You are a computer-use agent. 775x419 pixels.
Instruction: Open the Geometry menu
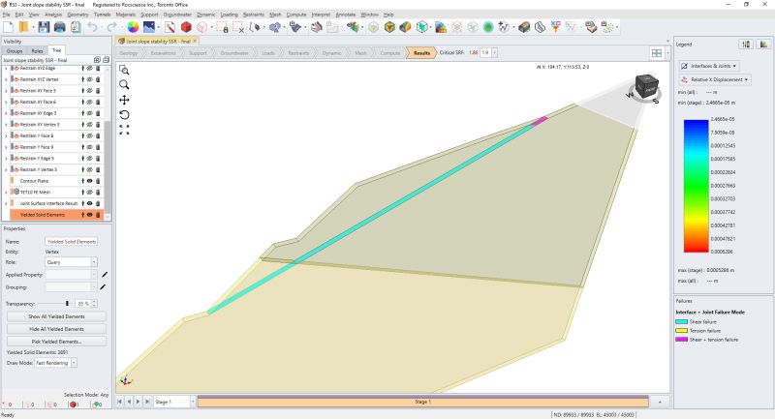click(x=77, y=15)
